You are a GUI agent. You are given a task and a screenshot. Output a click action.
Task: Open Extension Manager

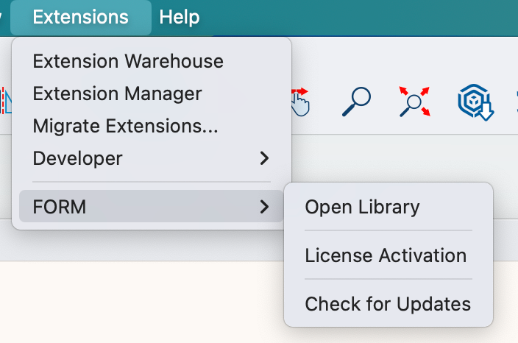coord(117,93)
